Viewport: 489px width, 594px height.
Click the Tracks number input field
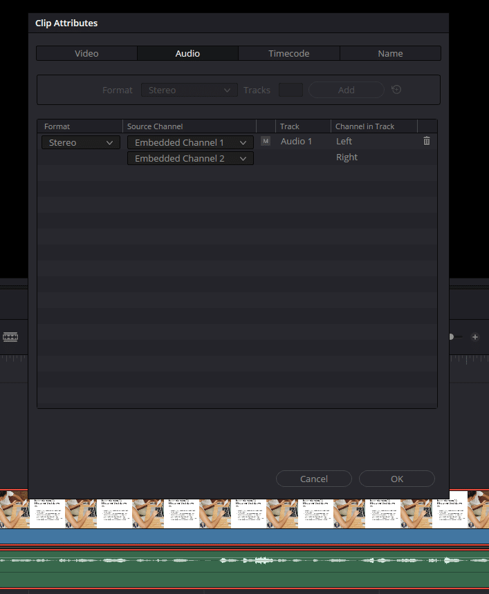[290, 90]
